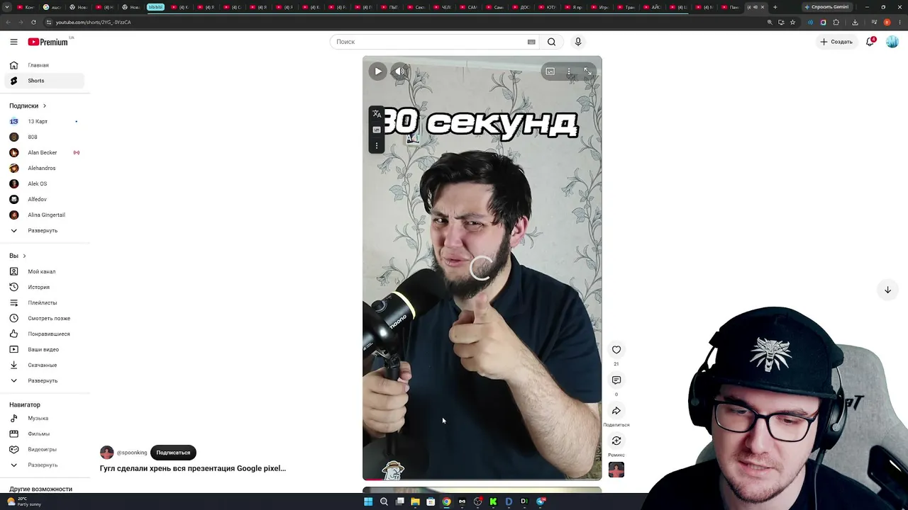Open the overlay panel three-dot menu

point(377,145)
